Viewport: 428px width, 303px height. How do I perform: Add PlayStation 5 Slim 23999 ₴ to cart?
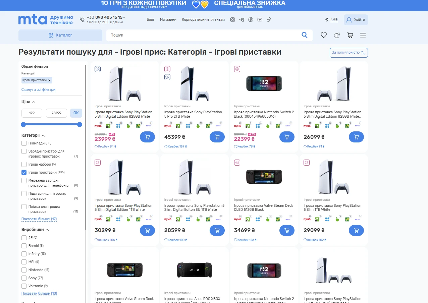pos(147,137)
